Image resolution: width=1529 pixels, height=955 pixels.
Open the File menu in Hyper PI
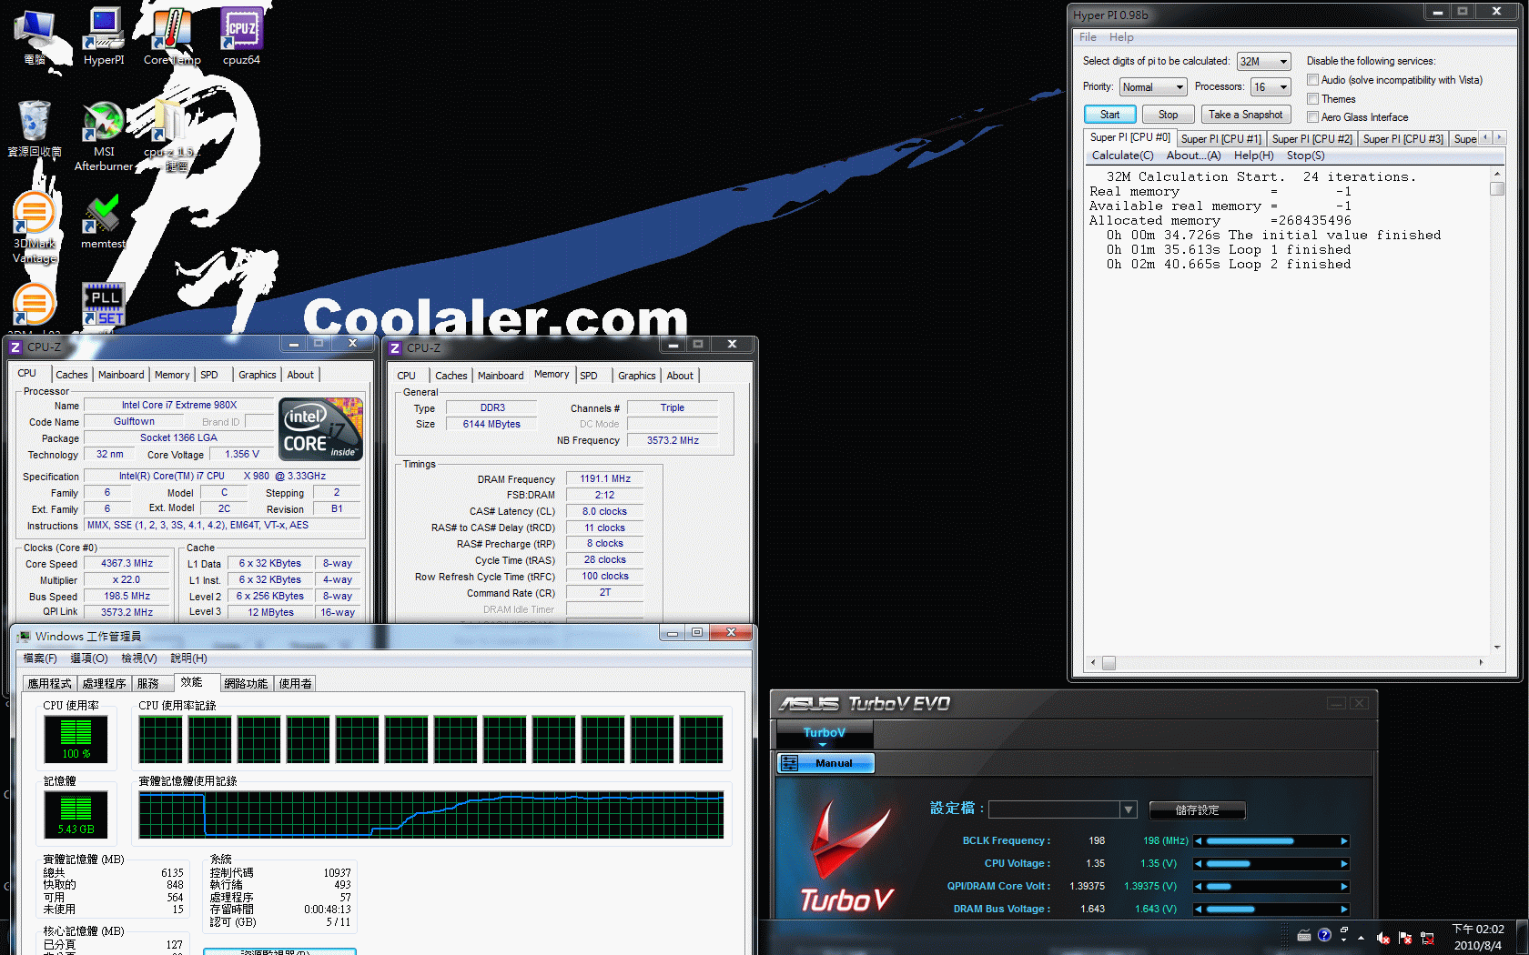point(1088,37)
